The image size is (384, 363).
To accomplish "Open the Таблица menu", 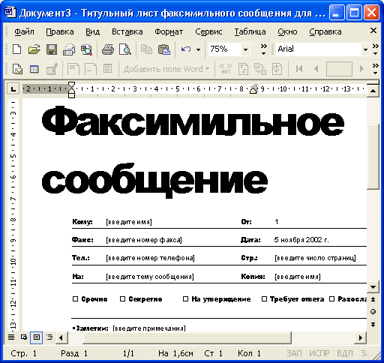I will [250, 31].
